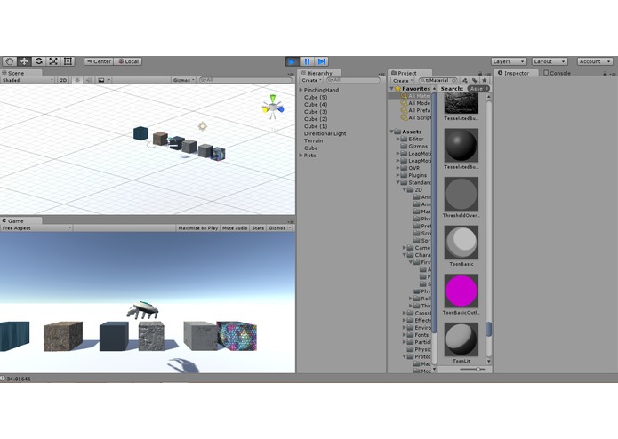Open the scene effects image dropdown
Screen dimensions: 618x439
click(104, 80)
